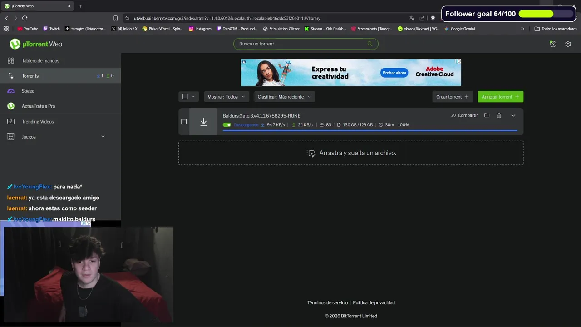The width and height of the screenshot is (581, 327).
Task: Open the Términos de servicio link
Action: point(327,302)
